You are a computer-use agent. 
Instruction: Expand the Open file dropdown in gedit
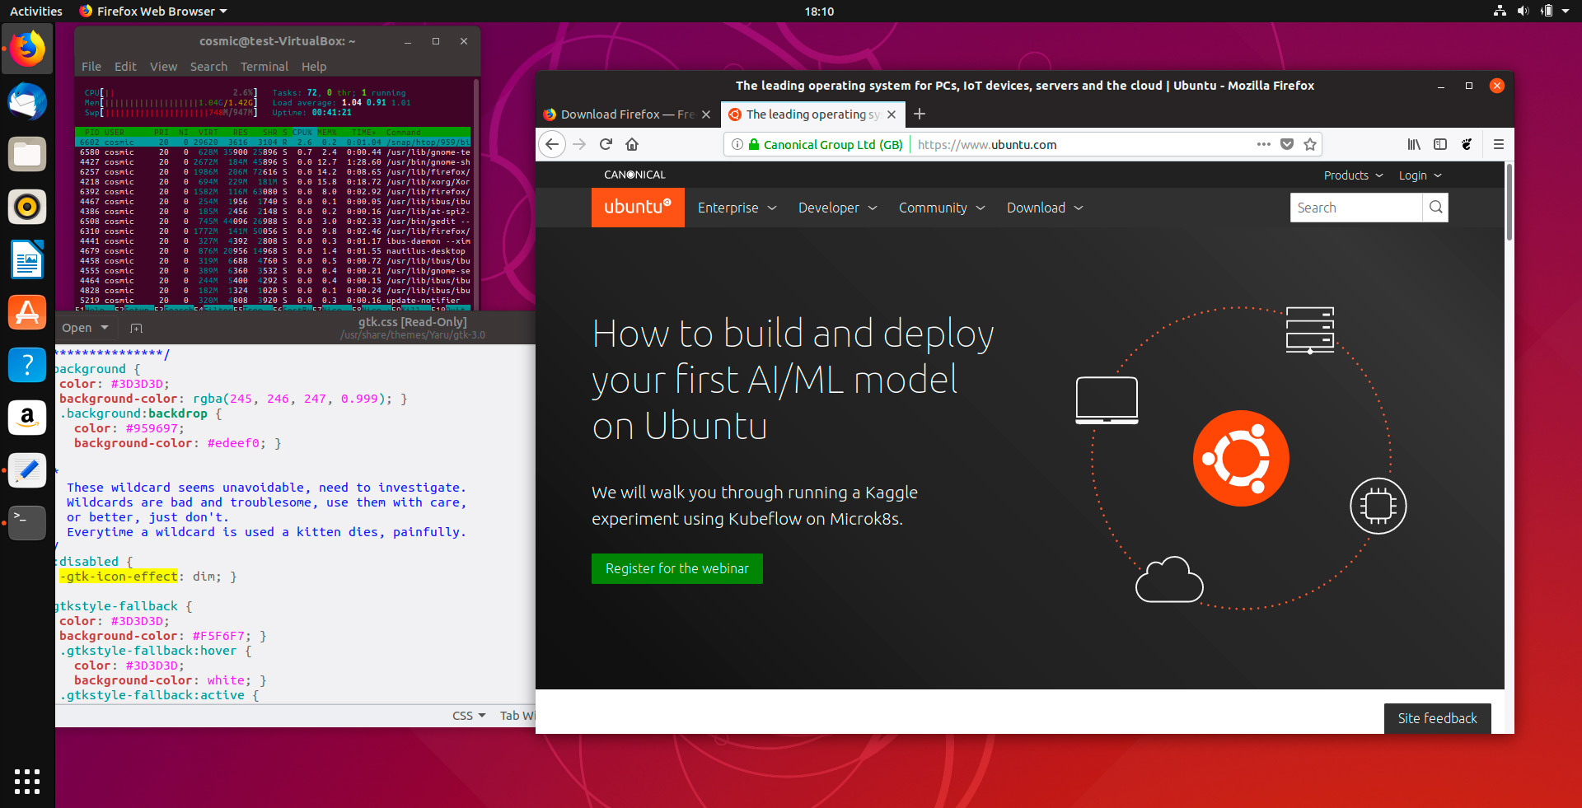click(104, 328)
